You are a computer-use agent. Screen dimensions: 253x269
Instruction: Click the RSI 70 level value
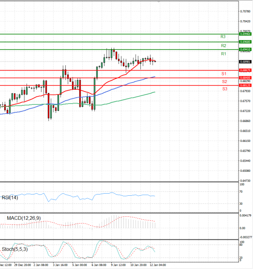pyautogui.click(x=241, y=192)
